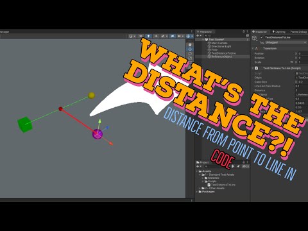Toggle hidden packages count in Project

click(246, 166)
